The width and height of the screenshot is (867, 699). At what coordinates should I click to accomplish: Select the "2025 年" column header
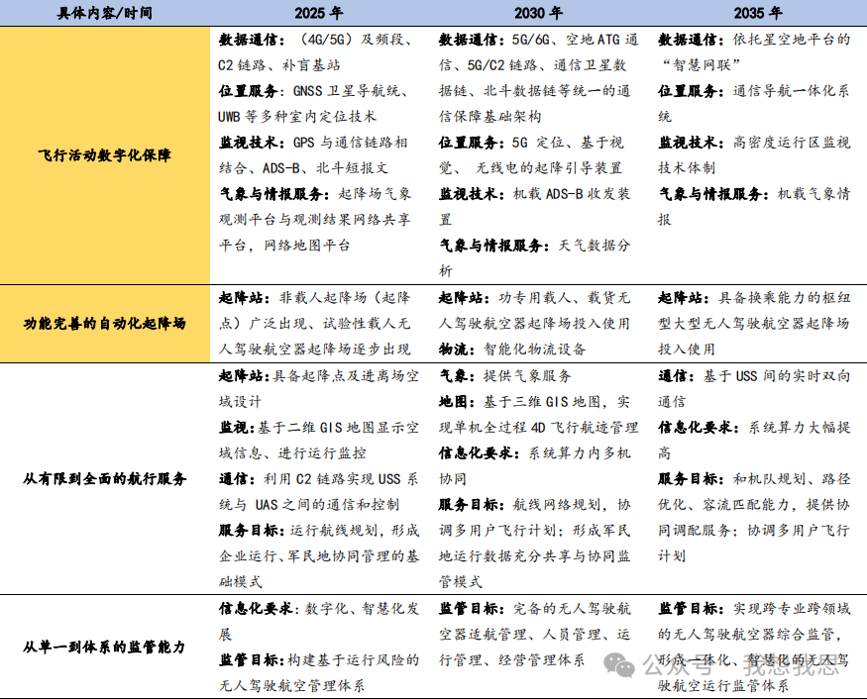click(x=318, y=13)
